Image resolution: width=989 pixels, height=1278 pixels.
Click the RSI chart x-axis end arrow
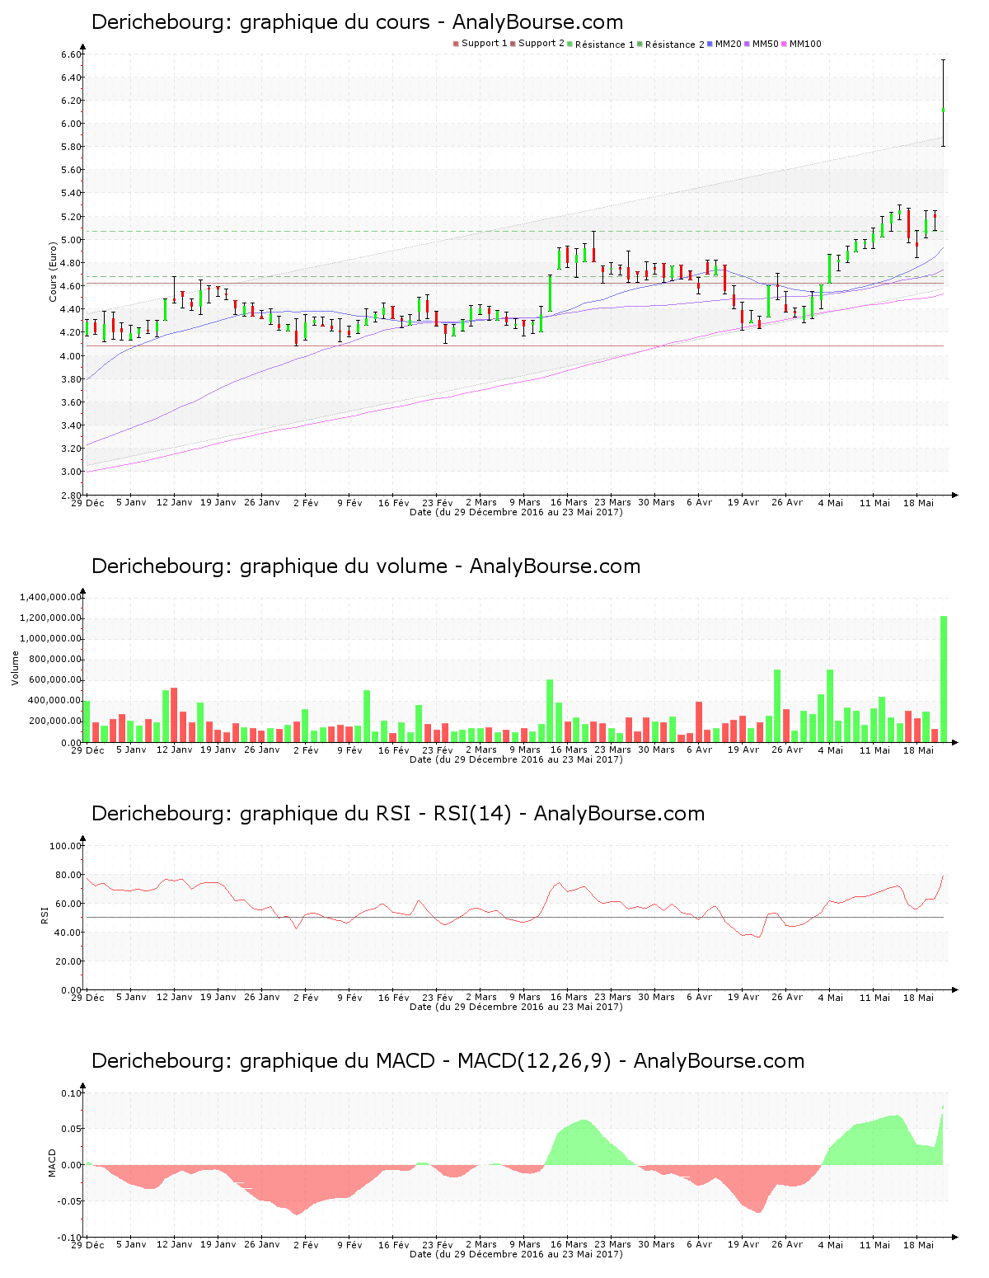pos(954,989)
